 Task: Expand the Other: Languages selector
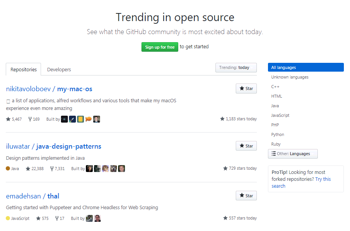click(292, 154)
